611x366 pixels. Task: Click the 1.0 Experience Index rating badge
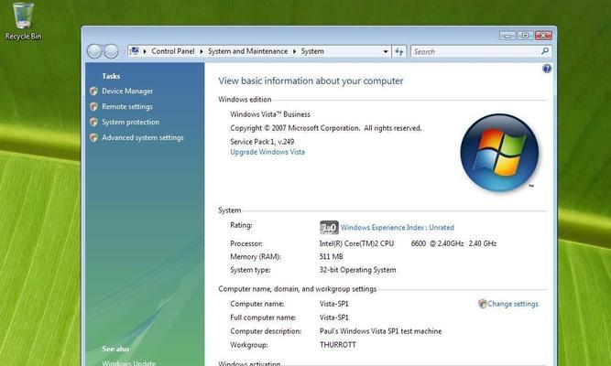tap(329, 228)
